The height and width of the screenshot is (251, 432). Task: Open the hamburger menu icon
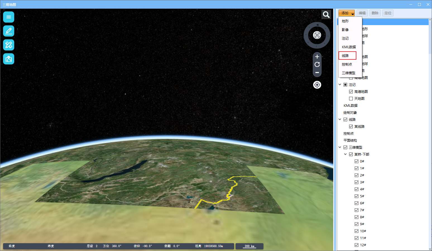click(9, 17)
